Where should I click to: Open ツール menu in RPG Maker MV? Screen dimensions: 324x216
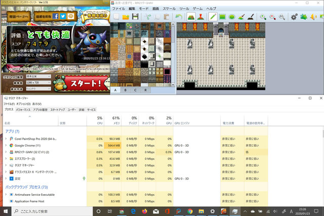184,9
